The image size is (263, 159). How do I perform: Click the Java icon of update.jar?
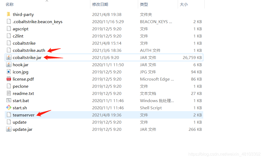(9, 129)
